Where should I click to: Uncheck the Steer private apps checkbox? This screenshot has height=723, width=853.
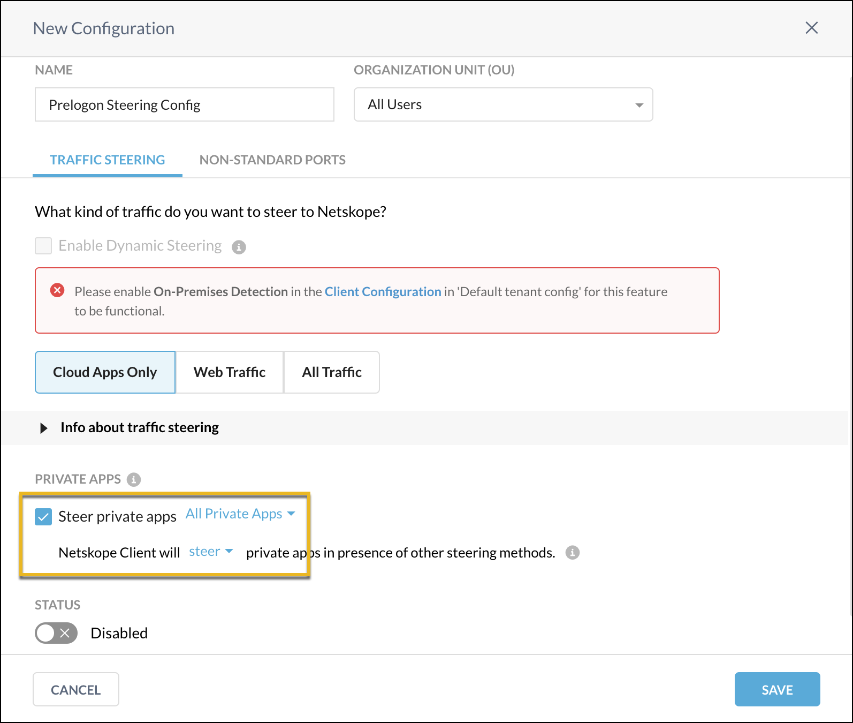coord(43,517)
